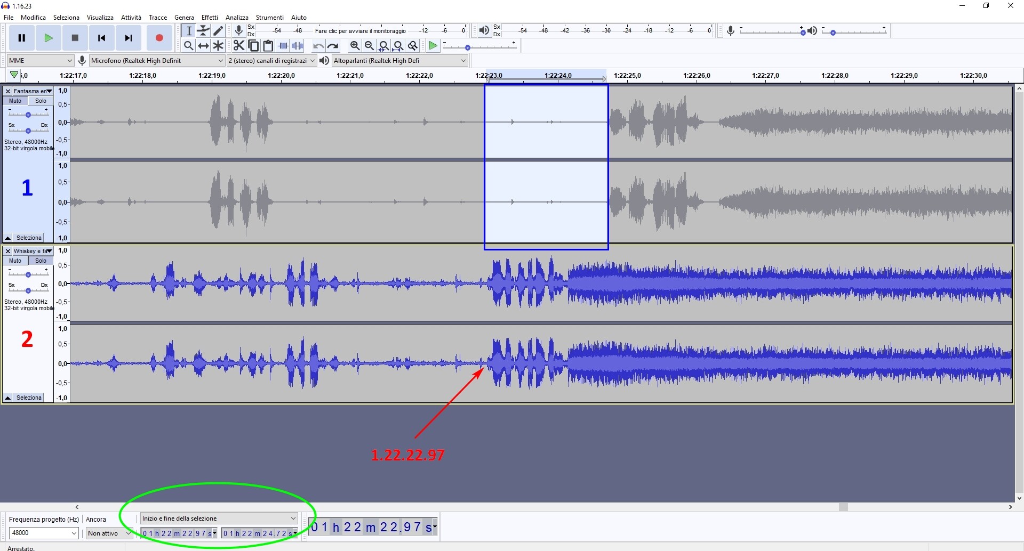Toggle zoom with the zoom toggle icon
Image resolution: width=1024 pixels, height=551 pixels.
coord(412,46)
